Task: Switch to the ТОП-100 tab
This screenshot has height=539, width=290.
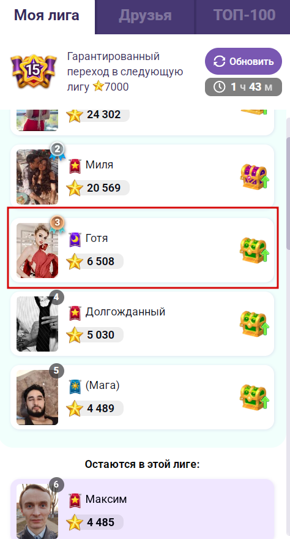Action: (243, 17)
